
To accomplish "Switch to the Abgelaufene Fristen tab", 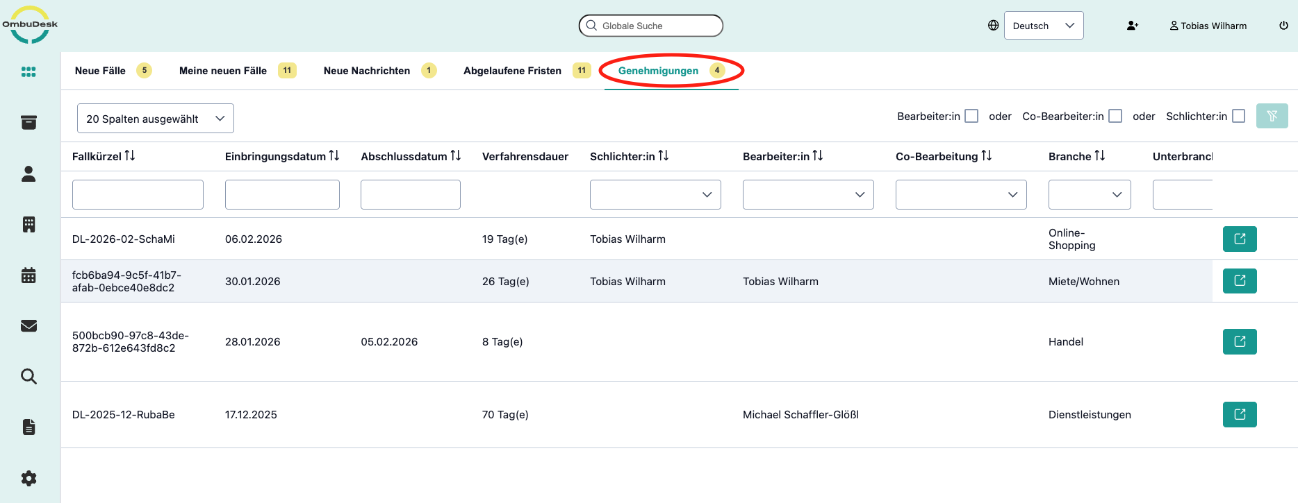I will 512,71.
